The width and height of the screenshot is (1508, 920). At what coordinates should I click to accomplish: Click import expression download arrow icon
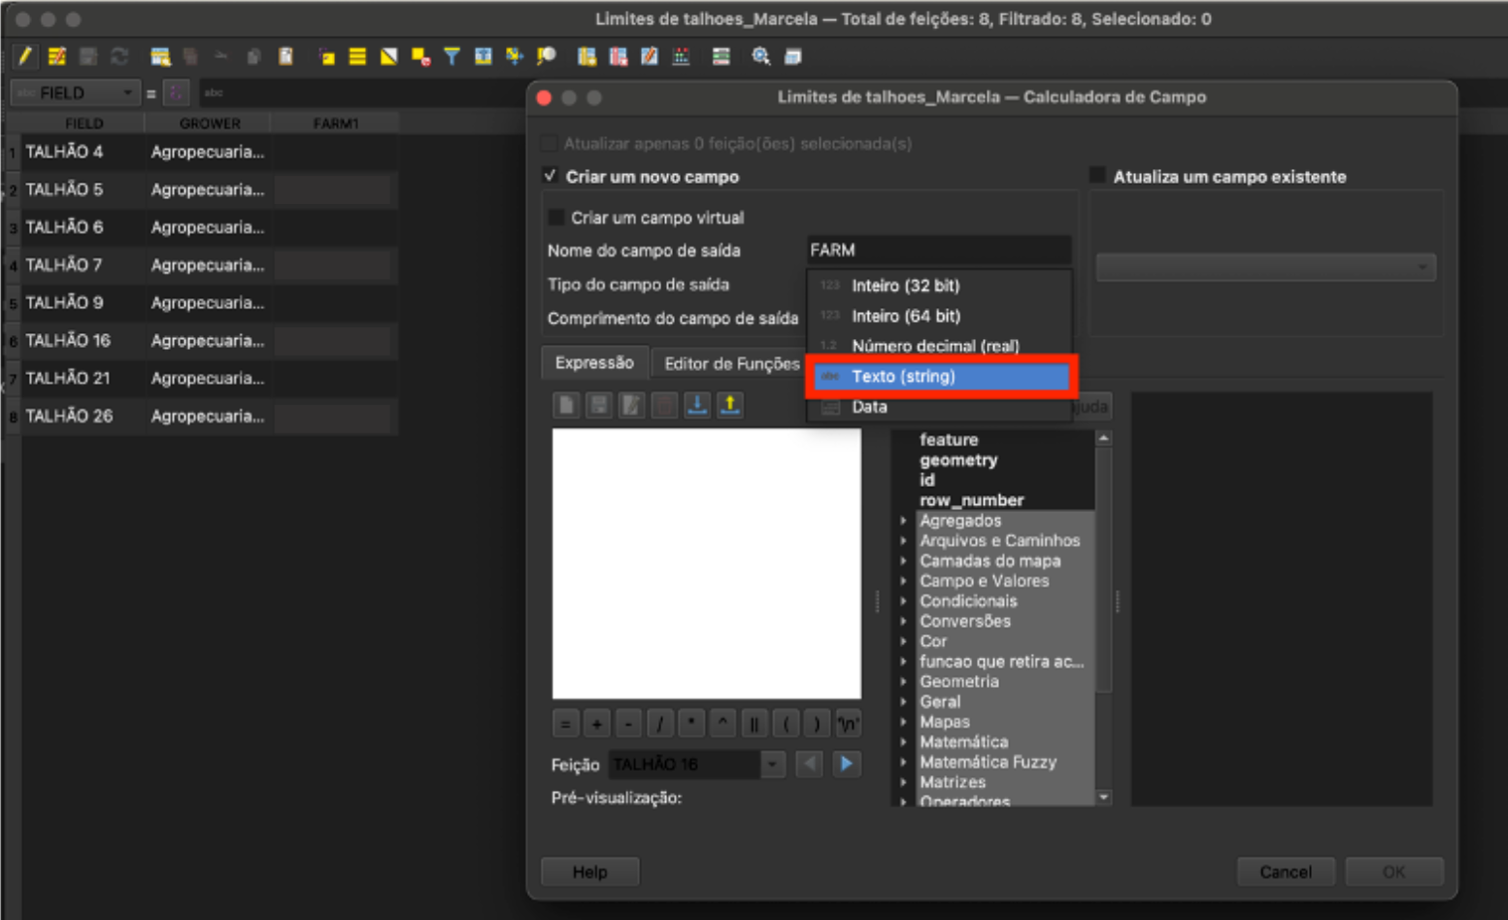(696, 405)
